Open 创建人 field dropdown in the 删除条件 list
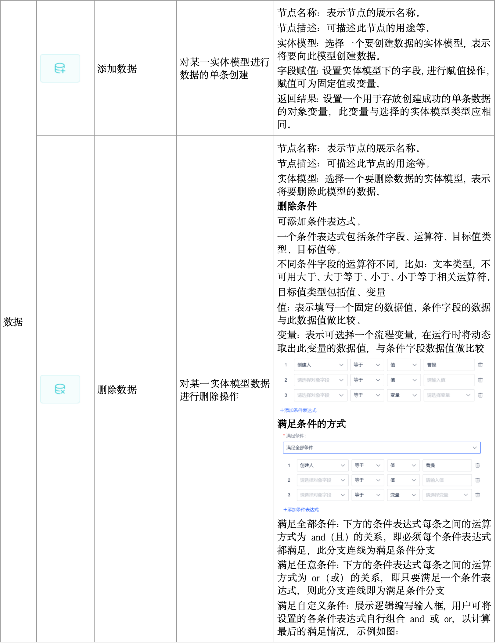This screenshot has width=496, height=643. point(321,365)
